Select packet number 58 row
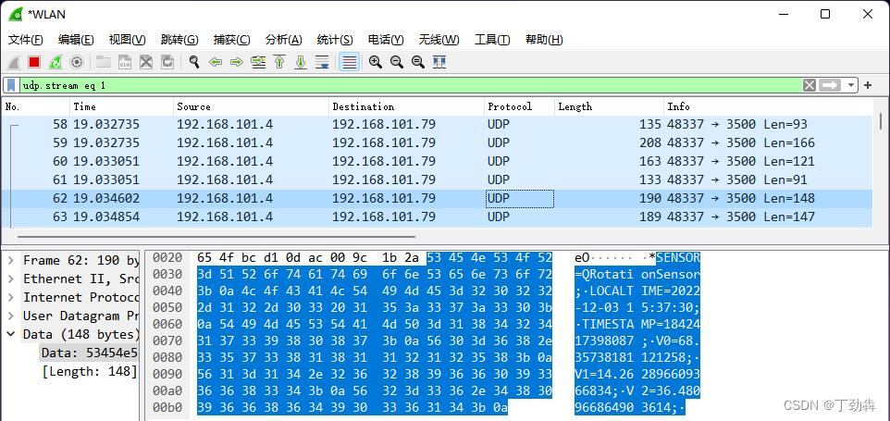The width and height of the screenshot is (890, 421). (437, 124)
